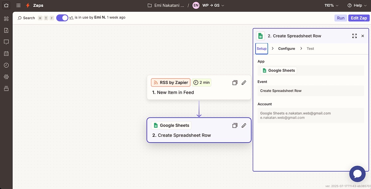Open the apps grid menu
The height and width of the screenshot is (189, 371).
tap(19, 5)
